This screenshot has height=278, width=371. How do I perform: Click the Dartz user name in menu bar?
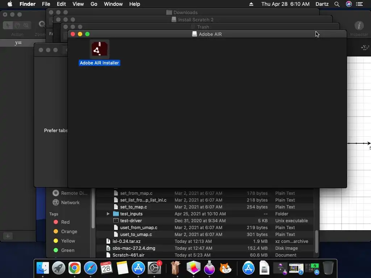(322, 4)
